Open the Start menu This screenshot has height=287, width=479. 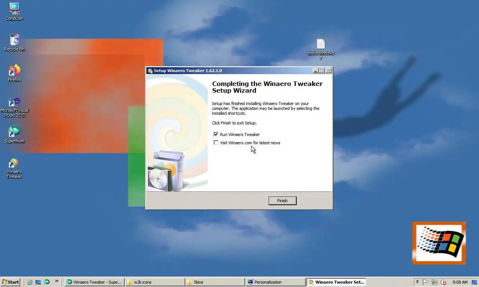[10, 282]
